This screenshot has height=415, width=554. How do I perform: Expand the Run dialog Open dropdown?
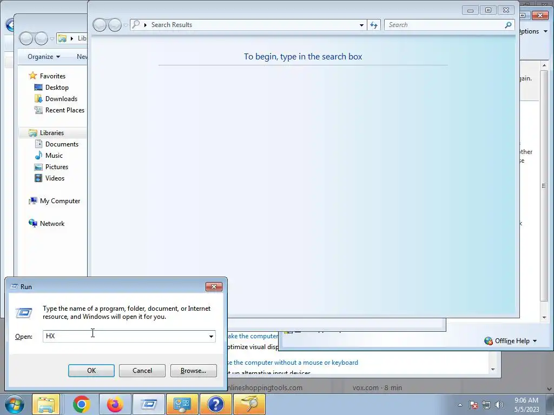[211, 336]
